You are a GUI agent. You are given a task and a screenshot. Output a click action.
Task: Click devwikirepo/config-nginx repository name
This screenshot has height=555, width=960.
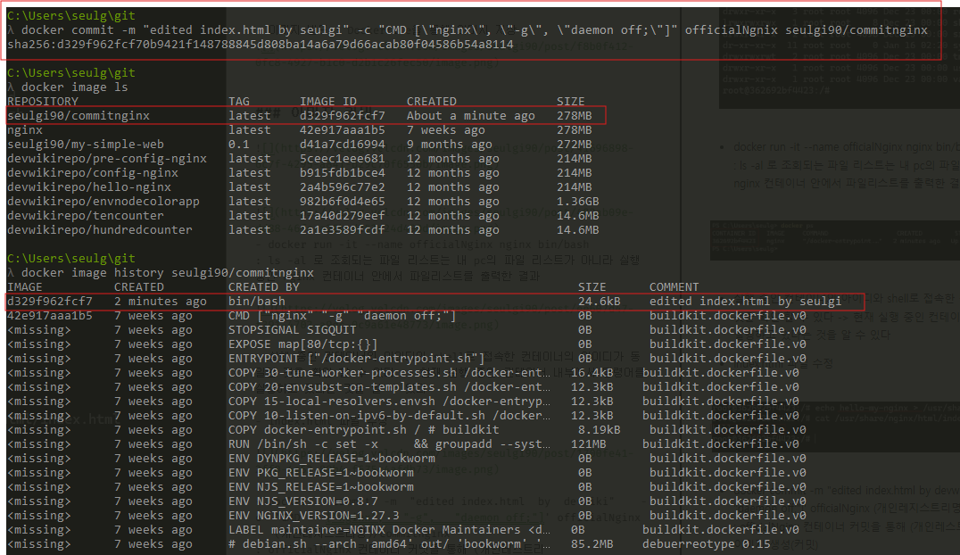click(x=93, y=173)
